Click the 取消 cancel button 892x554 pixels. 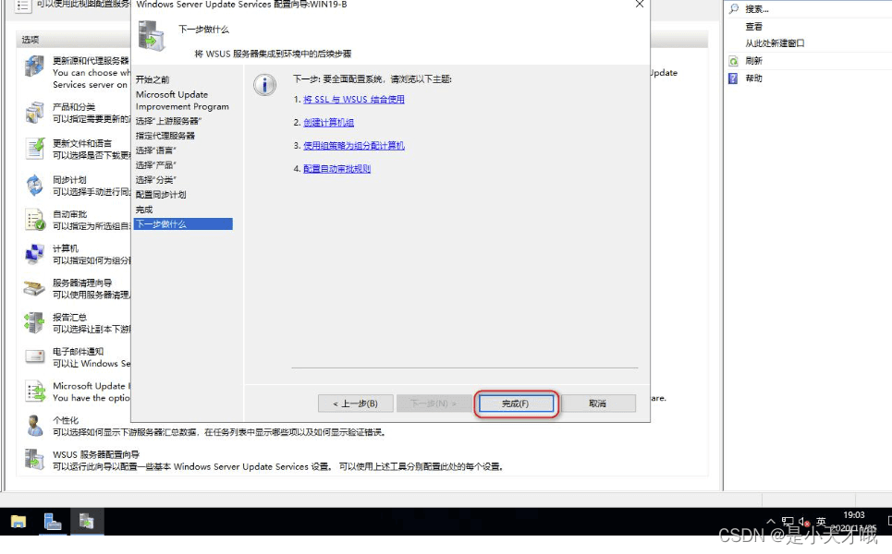coord(598,403)
